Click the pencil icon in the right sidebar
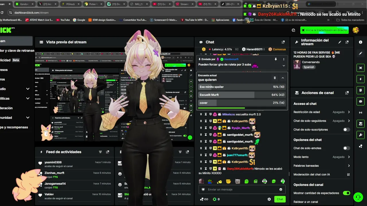 [x=360, y=54]
